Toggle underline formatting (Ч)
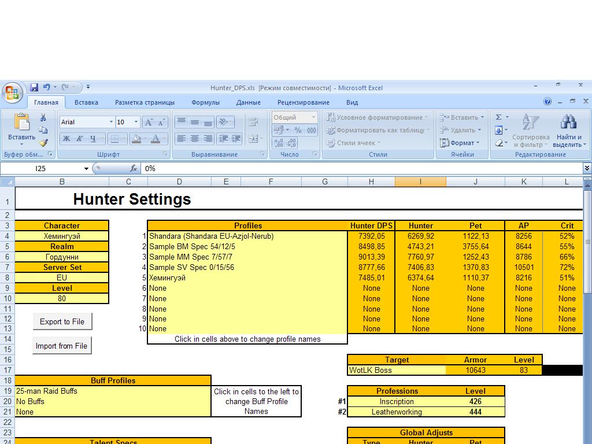 (93, 139)
